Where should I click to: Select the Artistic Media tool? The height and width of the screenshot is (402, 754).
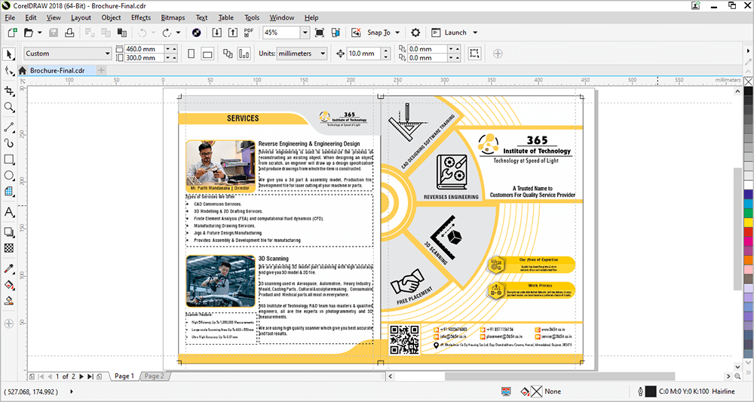click(8, 143)
